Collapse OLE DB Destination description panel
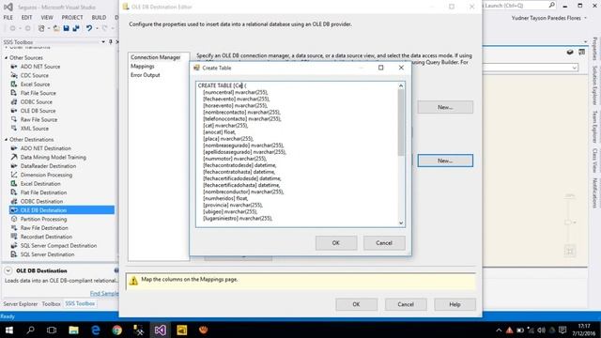Image resolution: width=601 pixels, height=338 pixels. [x=8, y=270]
